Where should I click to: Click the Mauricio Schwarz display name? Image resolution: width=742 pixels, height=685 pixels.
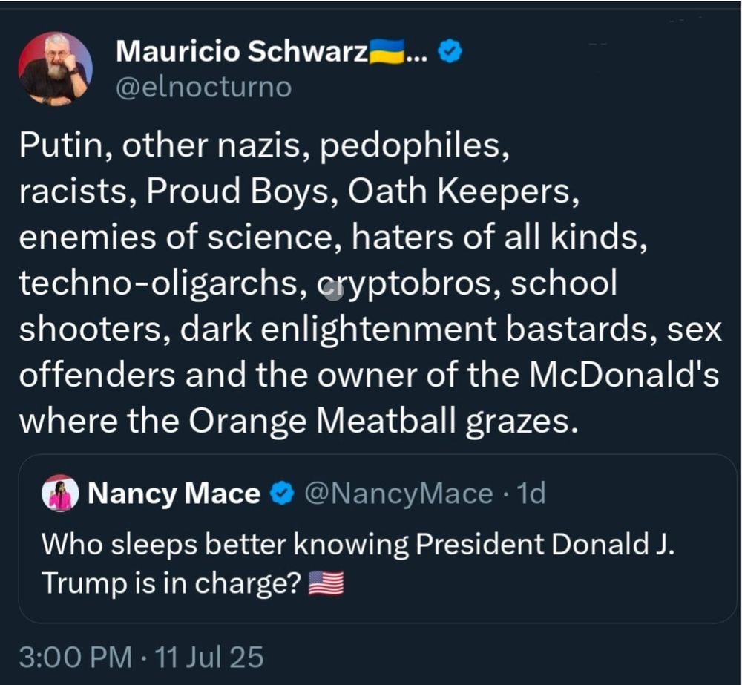pos(242,50)
